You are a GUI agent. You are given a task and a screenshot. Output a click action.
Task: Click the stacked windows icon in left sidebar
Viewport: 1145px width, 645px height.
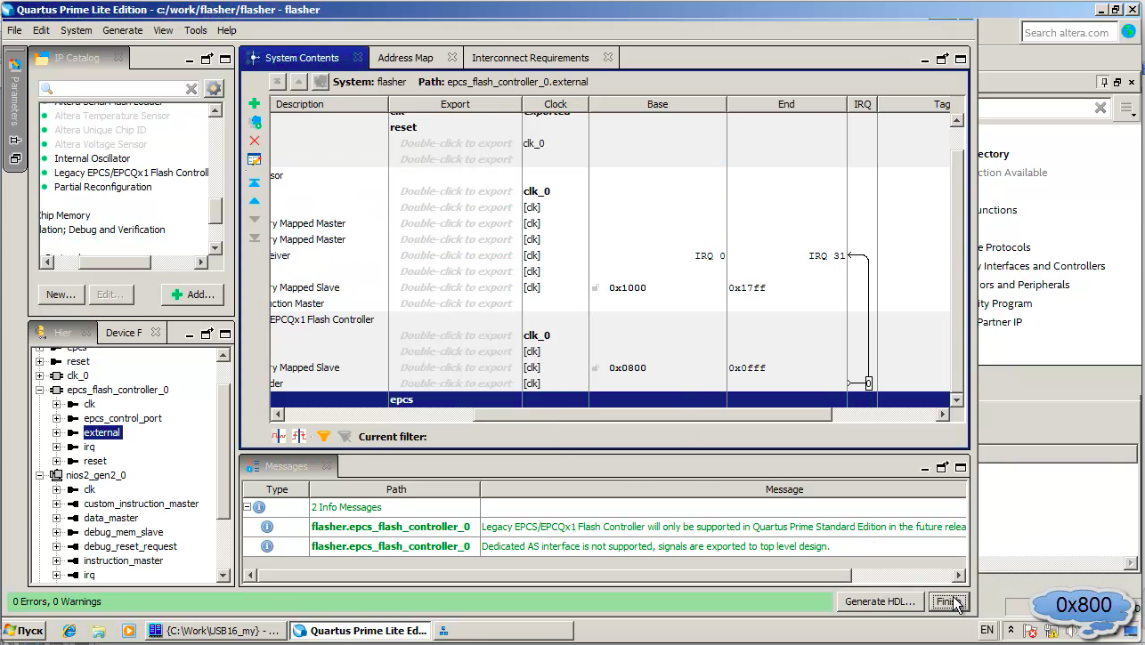click(14, 159)
